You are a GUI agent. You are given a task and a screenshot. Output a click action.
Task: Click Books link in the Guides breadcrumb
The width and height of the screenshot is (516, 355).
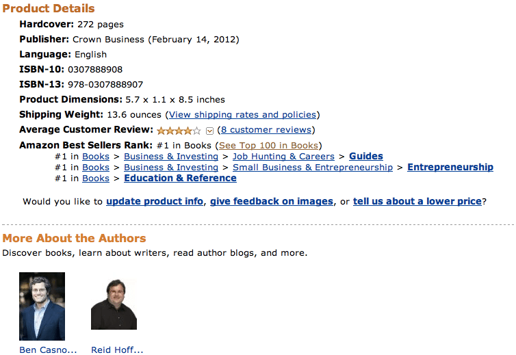(x=96, y=157)
